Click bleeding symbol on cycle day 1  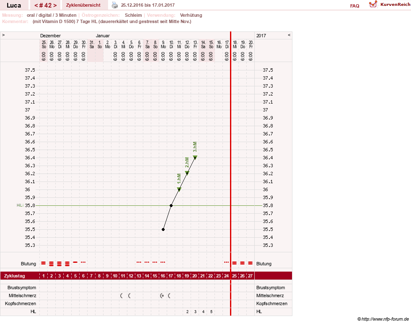(x=43, y=263)
